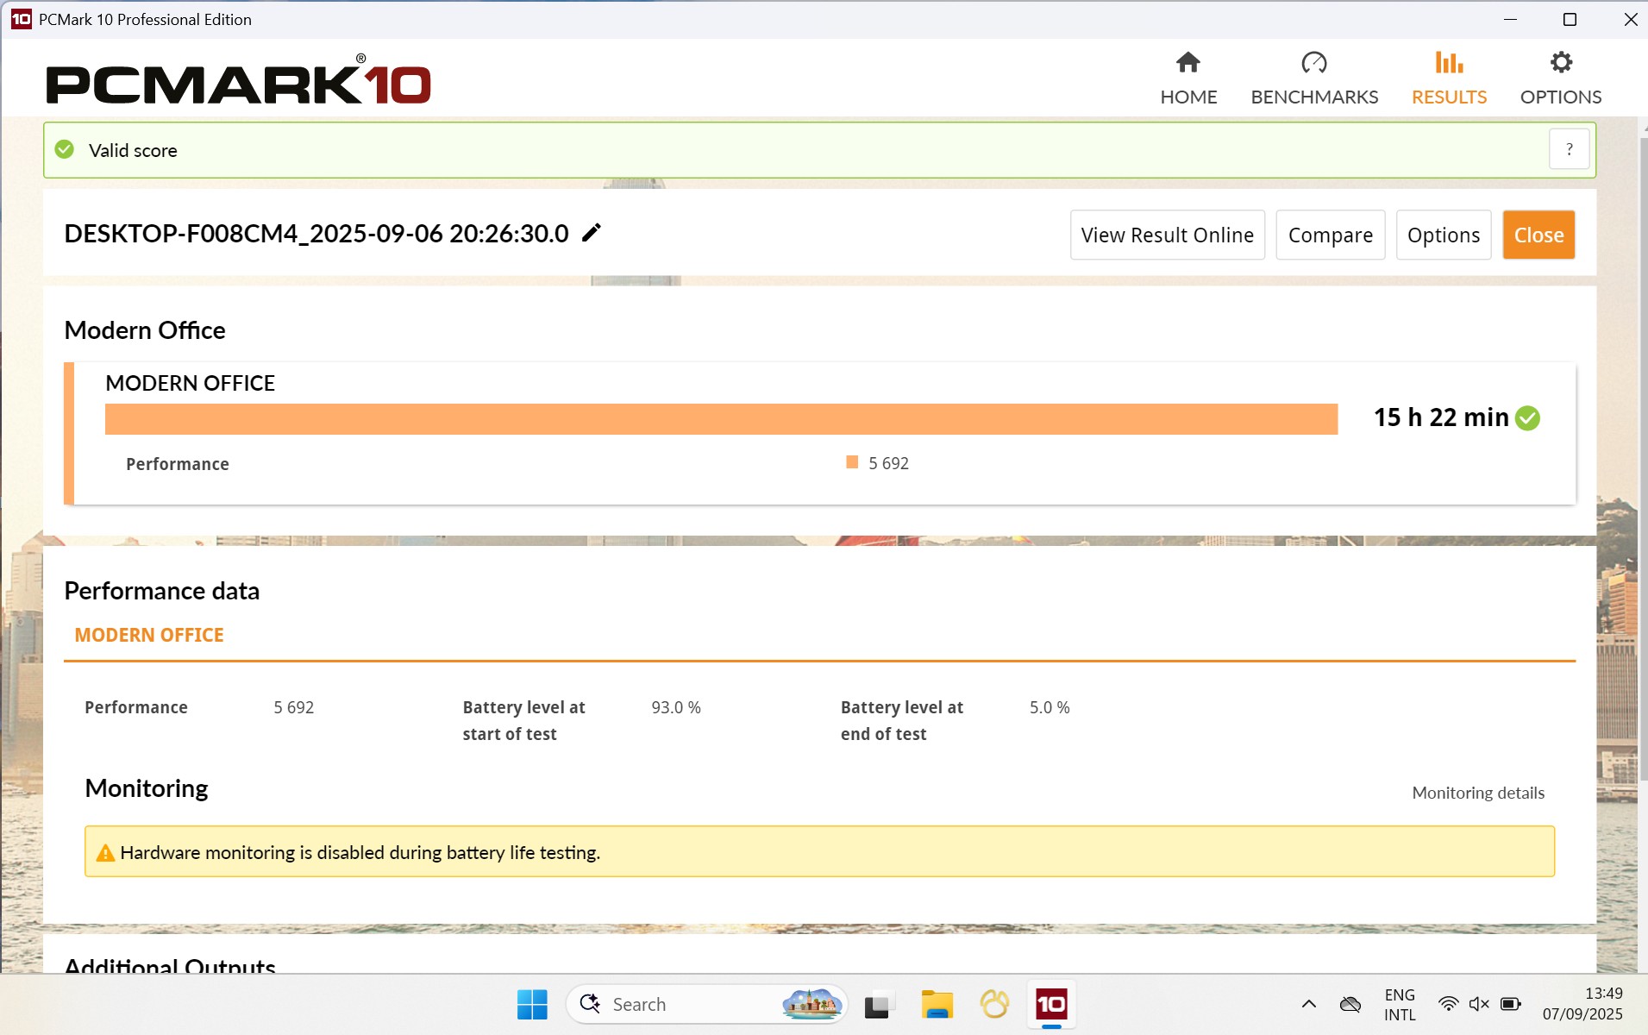
Task: Switch to the Results tab
Action: click(x=1449, y=78)
